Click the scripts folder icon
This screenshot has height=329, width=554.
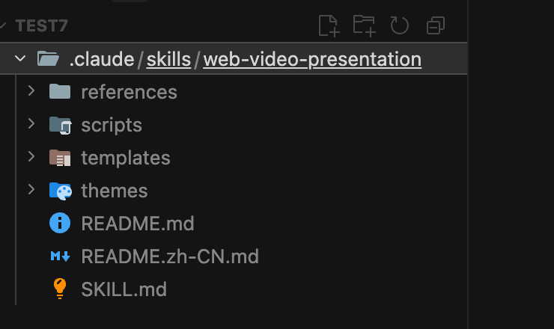pyautogui.click(x=61, y=126)
